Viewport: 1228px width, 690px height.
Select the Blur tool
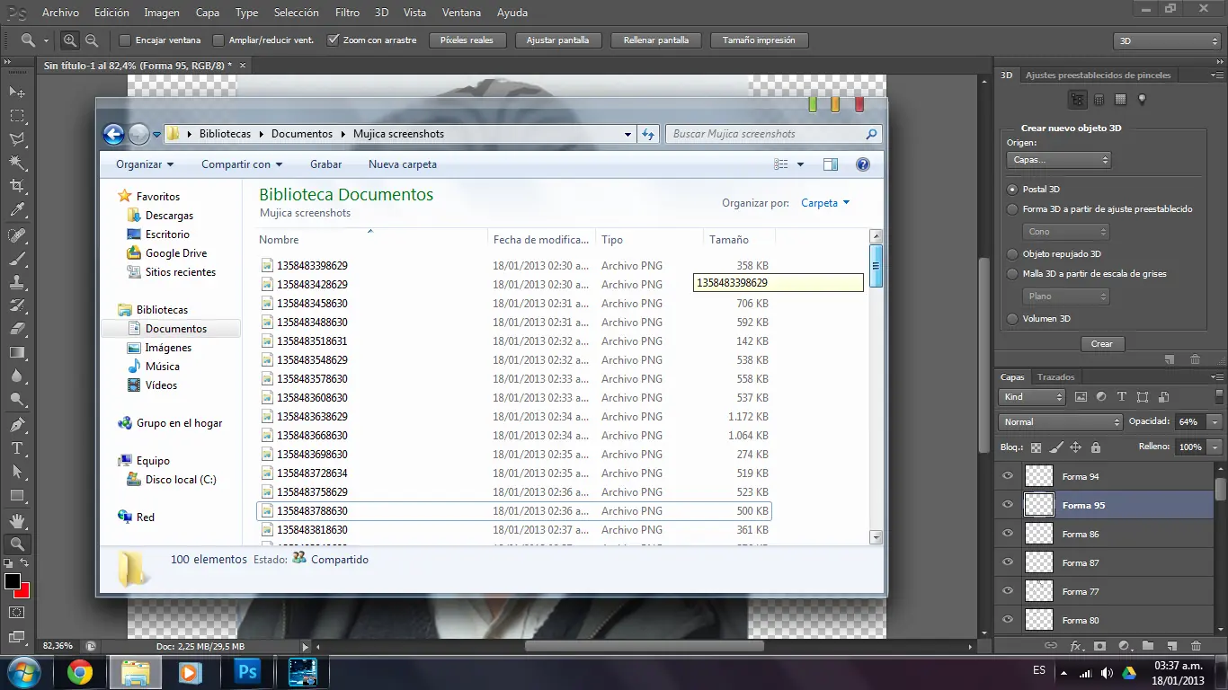coord(17,376)
